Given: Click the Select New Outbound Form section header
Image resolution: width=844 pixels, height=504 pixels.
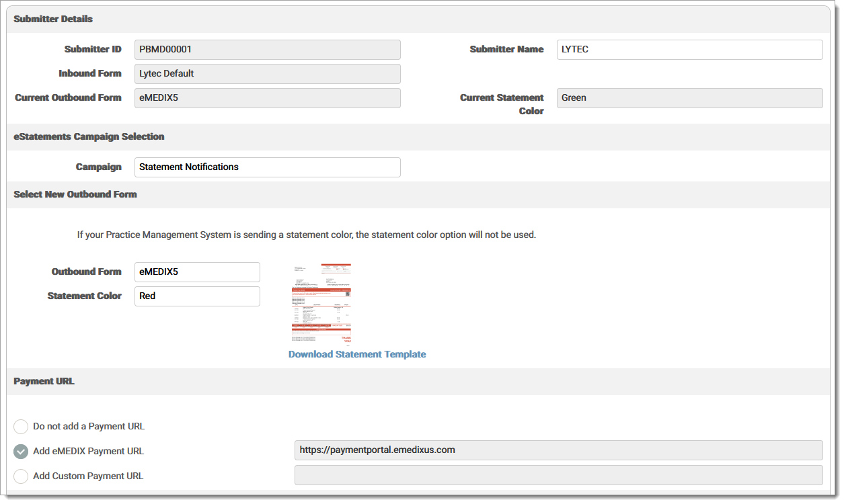Looking at the screenshot, I should [x=75, y=194].
